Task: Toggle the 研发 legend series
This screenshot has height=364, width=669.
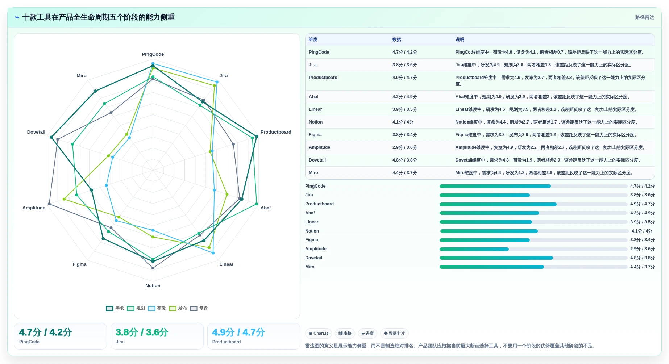Action: pos(157,309)
